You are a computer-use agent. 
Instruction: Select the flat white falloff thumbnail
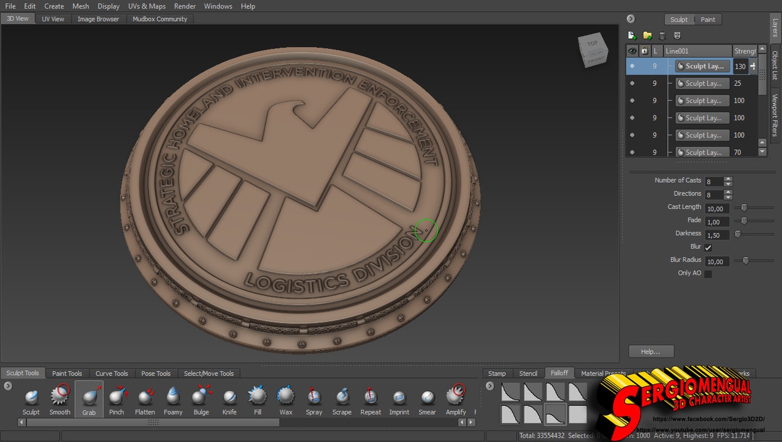pos(577,414)
